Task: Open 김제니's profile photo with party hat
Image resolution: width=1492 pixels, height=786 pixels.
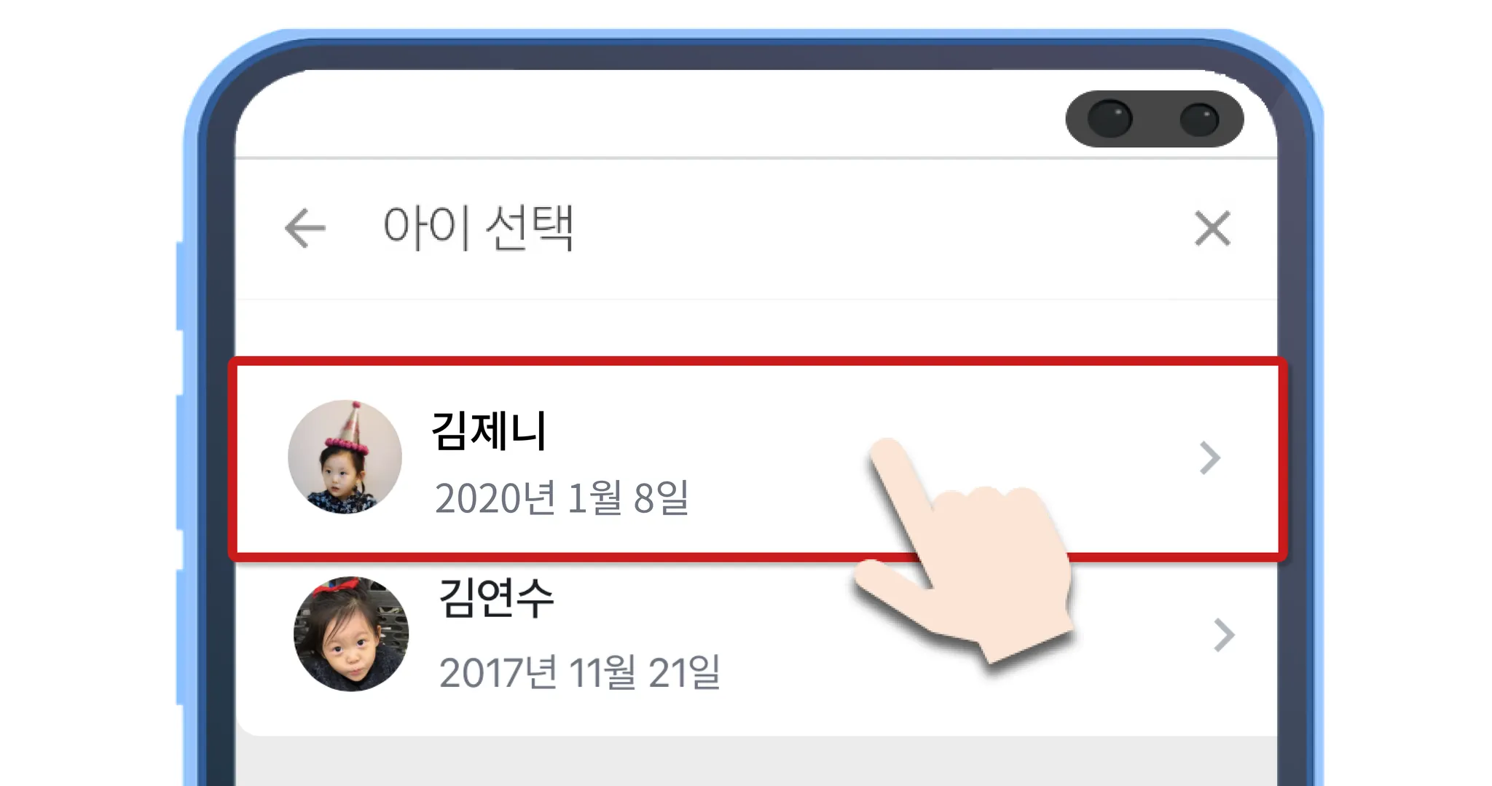Action: (x=345, y=457)
